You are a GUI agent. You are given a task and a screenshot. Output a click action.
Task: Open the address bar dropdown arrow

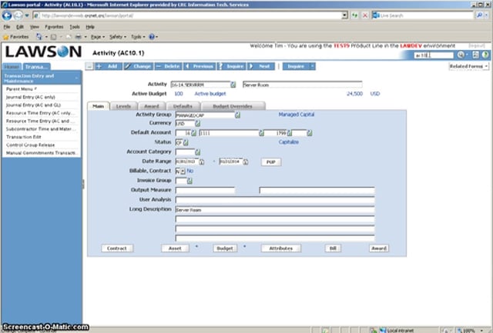pos(344,15)
